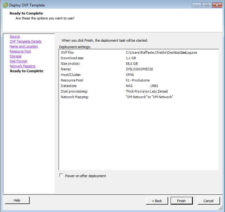Screen dimensions: 225x212
Task: Click the window resize grip corner
Action: [x=220, y=208]
